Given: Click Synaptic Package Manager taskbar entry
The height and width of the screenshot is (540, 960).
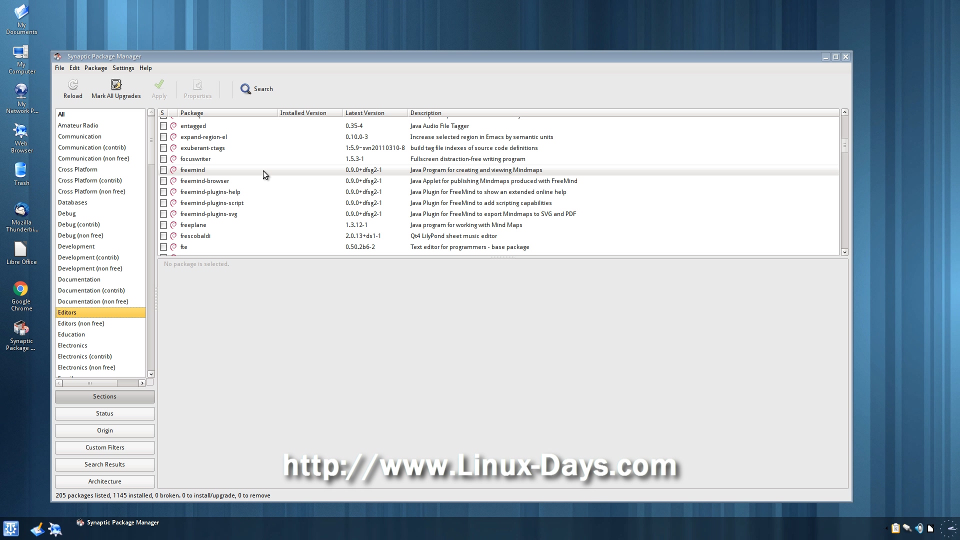Looking at the screenshot, I should [118, 522].
